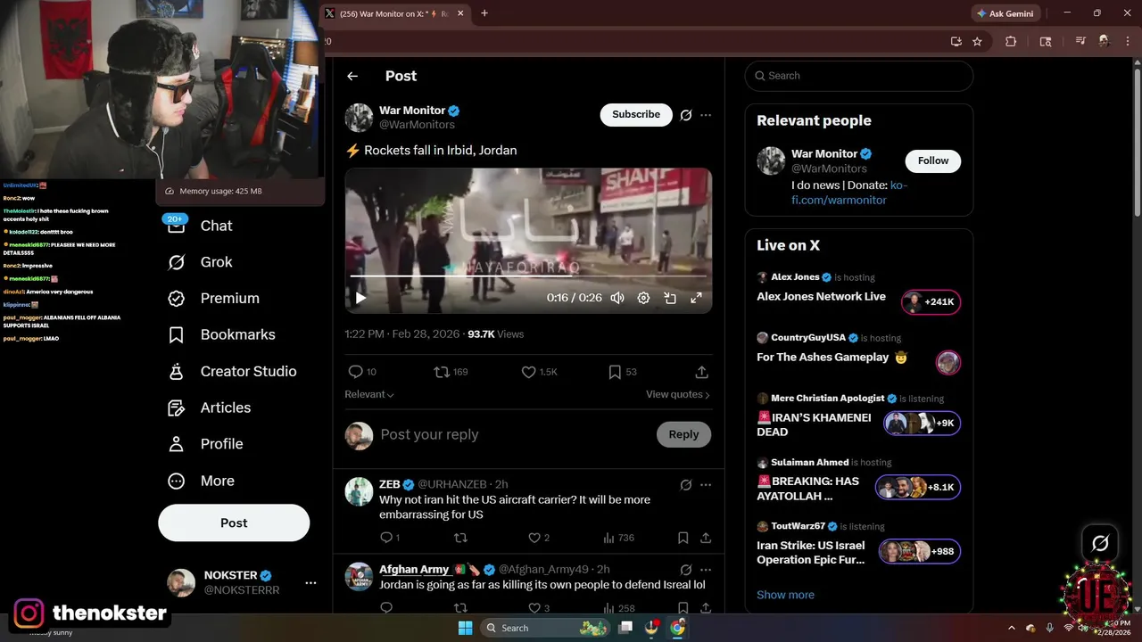Show hidden system tray icons
Image resolution: width=1142 pixels, height=642 pixels.
point(1011,628)
